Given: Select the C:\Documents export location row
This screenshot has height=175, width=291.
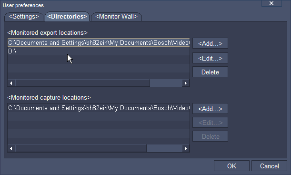Looking at the screenshot, I should [99, 42].
